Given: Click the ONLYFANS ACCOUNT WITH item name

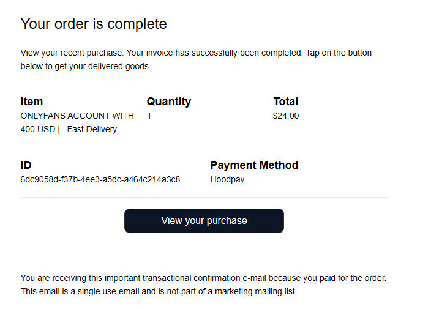Looking at the screenshot, I should point(77,116).
